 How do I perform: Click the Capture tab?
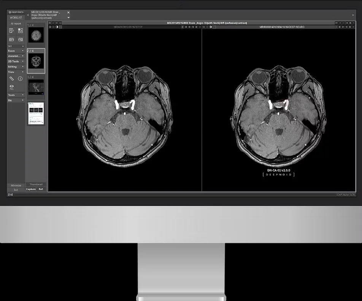point(31,189)
